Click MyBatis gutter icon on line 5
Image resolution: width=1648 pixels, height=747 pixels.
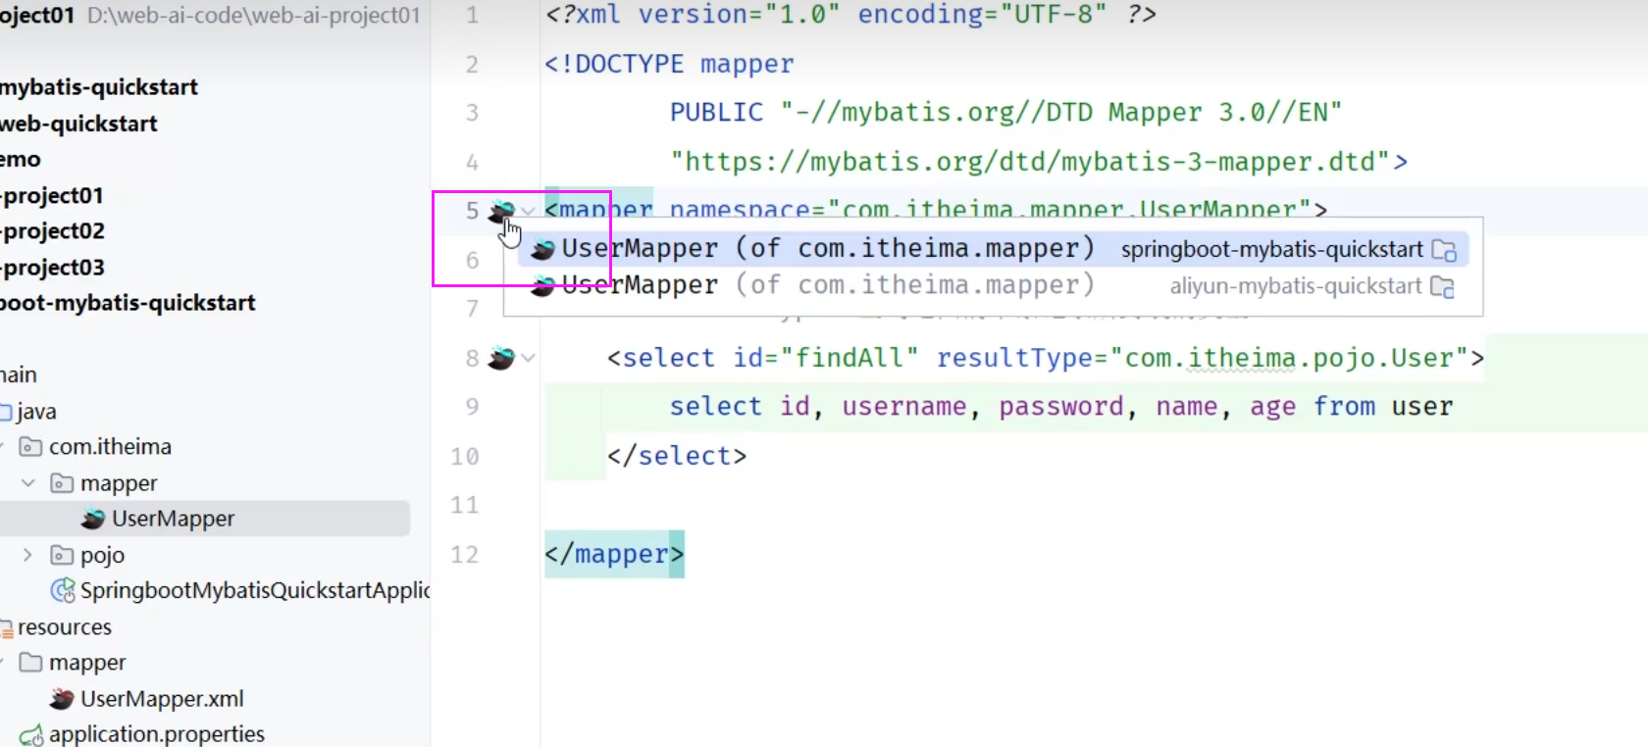click(500, 210)
